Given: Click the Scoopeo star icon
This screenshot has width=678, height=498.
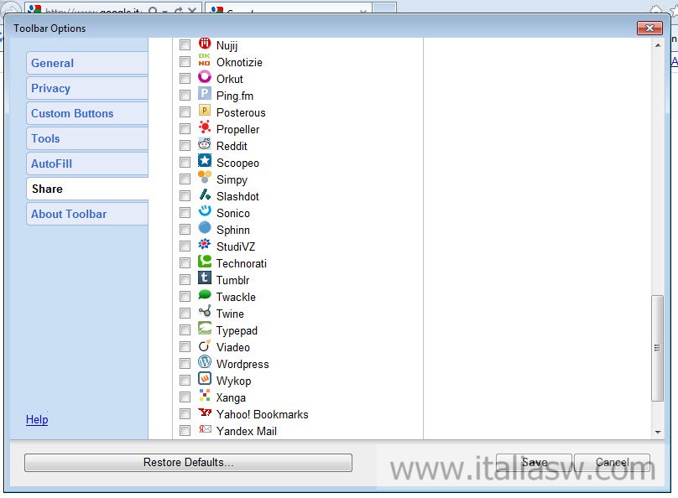Looking at the screenshot, I should [x=205, y=162].
